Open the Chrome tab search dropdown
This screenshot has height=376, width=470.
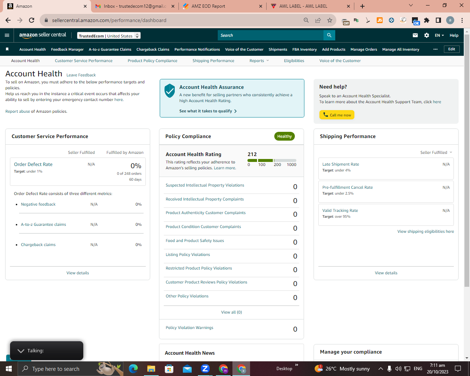point(411,6)
